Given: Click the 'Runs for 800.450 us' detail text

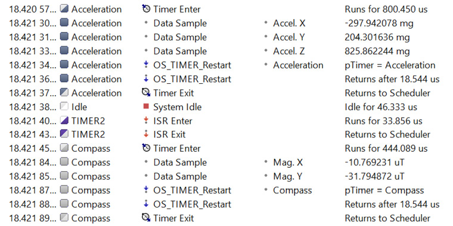Looking at the screenshot, I should (x=386, y=10).
